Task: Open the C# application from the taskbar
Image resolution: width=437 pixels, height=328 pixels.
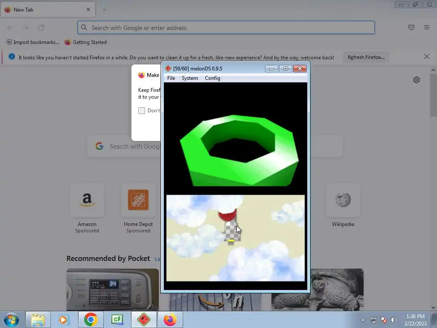Action: tap(117, 319)
